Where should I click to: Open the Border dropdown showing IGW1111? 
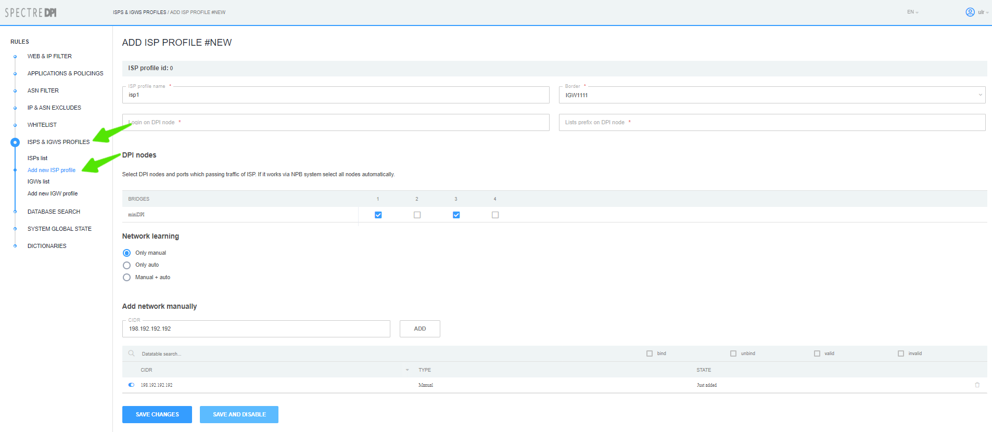[772, 95]
